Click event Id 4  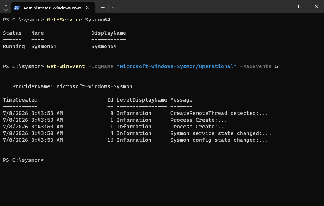point(112,134)
